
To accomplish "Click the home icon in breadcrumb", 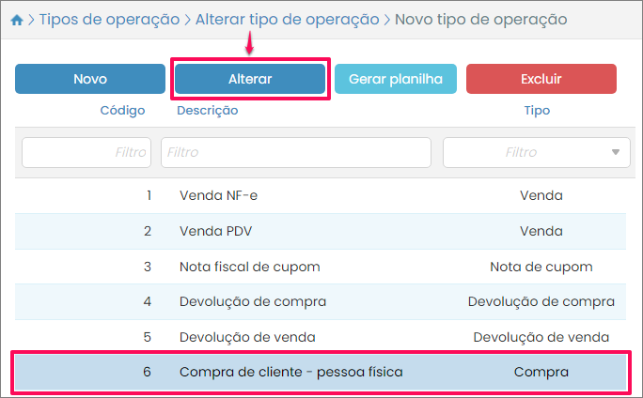I will (x=16, y=19).
